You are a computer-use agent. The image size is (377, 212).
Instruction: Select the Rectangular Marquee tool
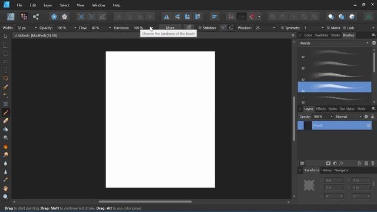[x=5, y=45]
